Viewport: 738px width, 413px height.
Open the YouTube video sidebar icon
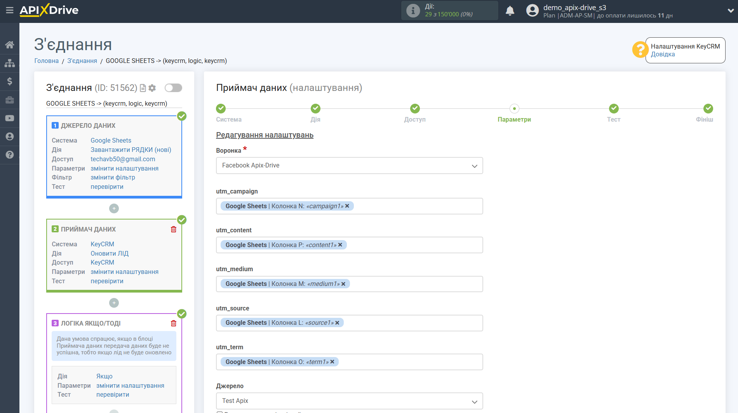tap(10, 118)
